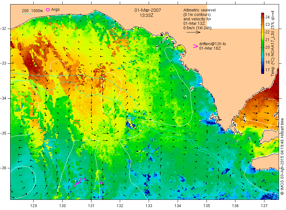Click the magenta Argo circle in the legend
This screenshot has height=210, width=286.
pos(48,10)
